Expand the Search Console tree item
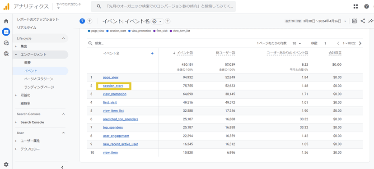Image resolution: width=374 pixels, height=169 pixels. point(16,122)
